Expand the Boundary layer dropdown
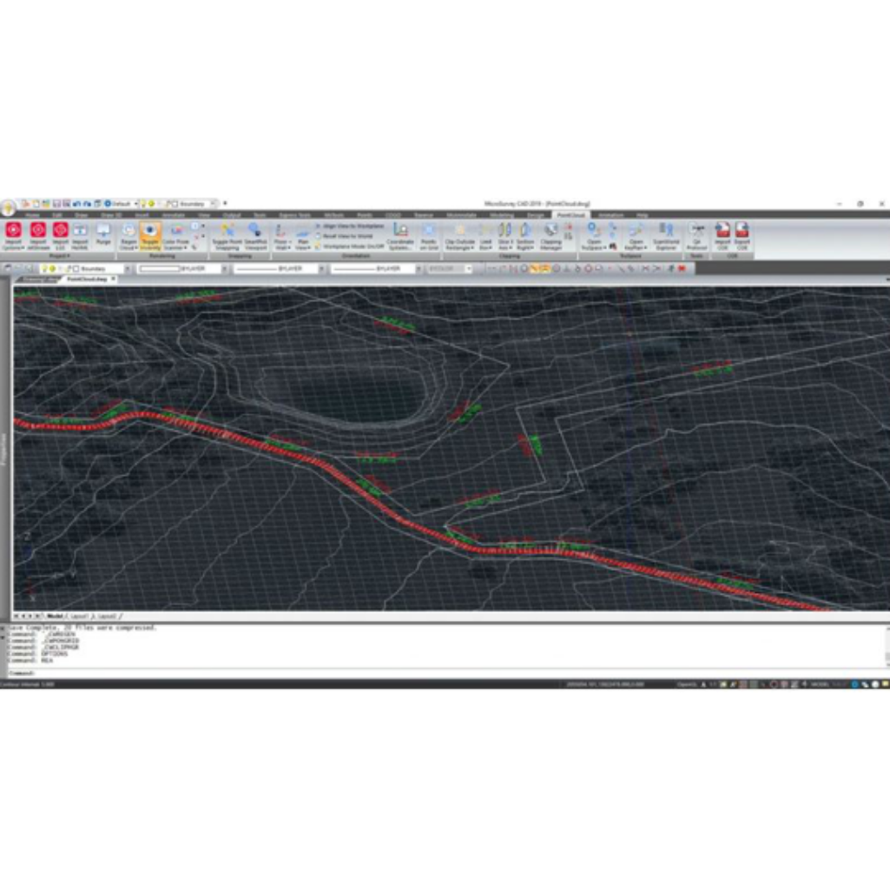Viewport: 890px width, 890px height. tap(128, 269)
